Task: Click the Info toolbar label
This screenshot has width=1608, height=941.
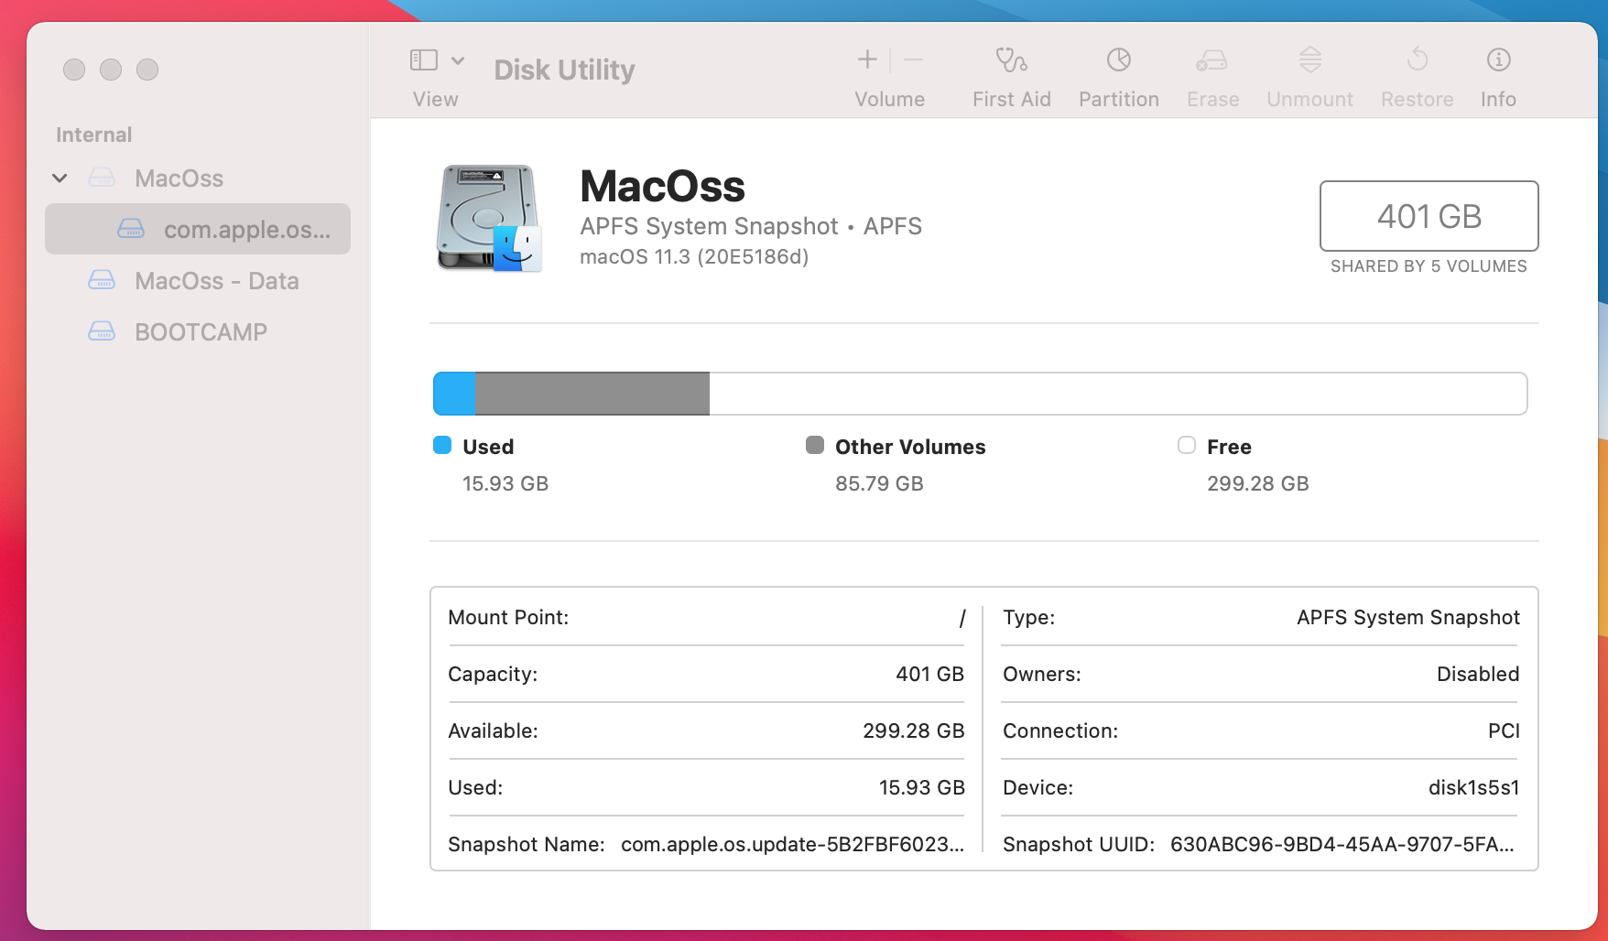Action: click(x=1498, y=99)
